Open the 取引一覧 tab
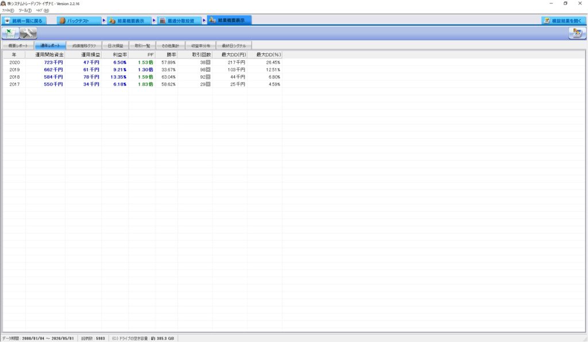 142,45
